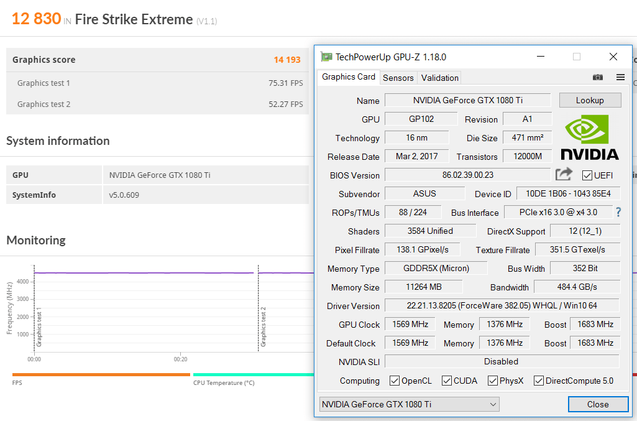This screenshot has height=421, width=637.
Task: Click the Bus Interface question mark icon
Action: point(618,211)
